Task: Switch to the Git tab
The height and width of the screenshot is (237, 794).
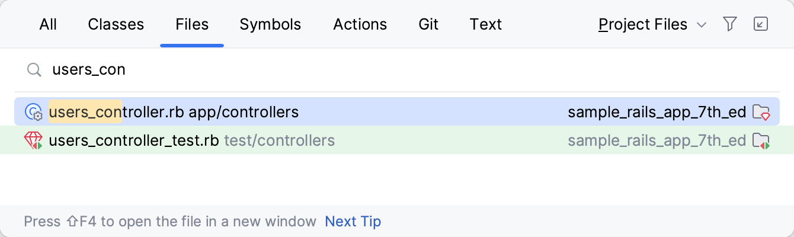Action: 428,24
